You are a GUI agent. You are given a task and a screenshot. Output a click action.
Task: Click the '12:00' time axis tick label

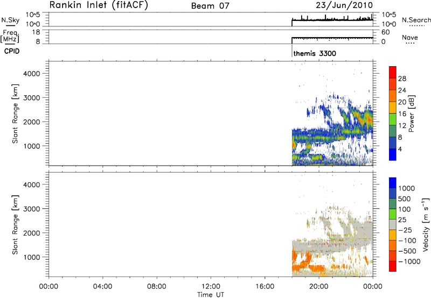[x=211, y=287]
